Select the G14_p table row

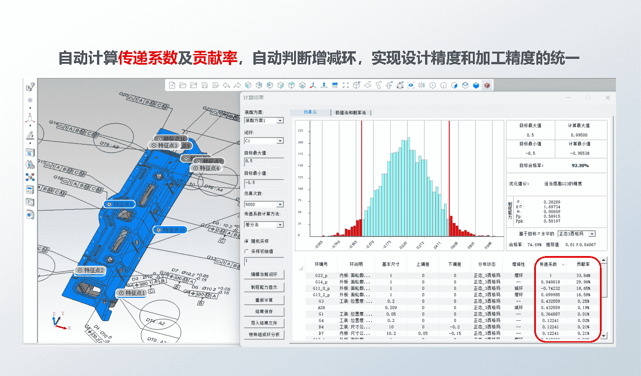(452, 282)
